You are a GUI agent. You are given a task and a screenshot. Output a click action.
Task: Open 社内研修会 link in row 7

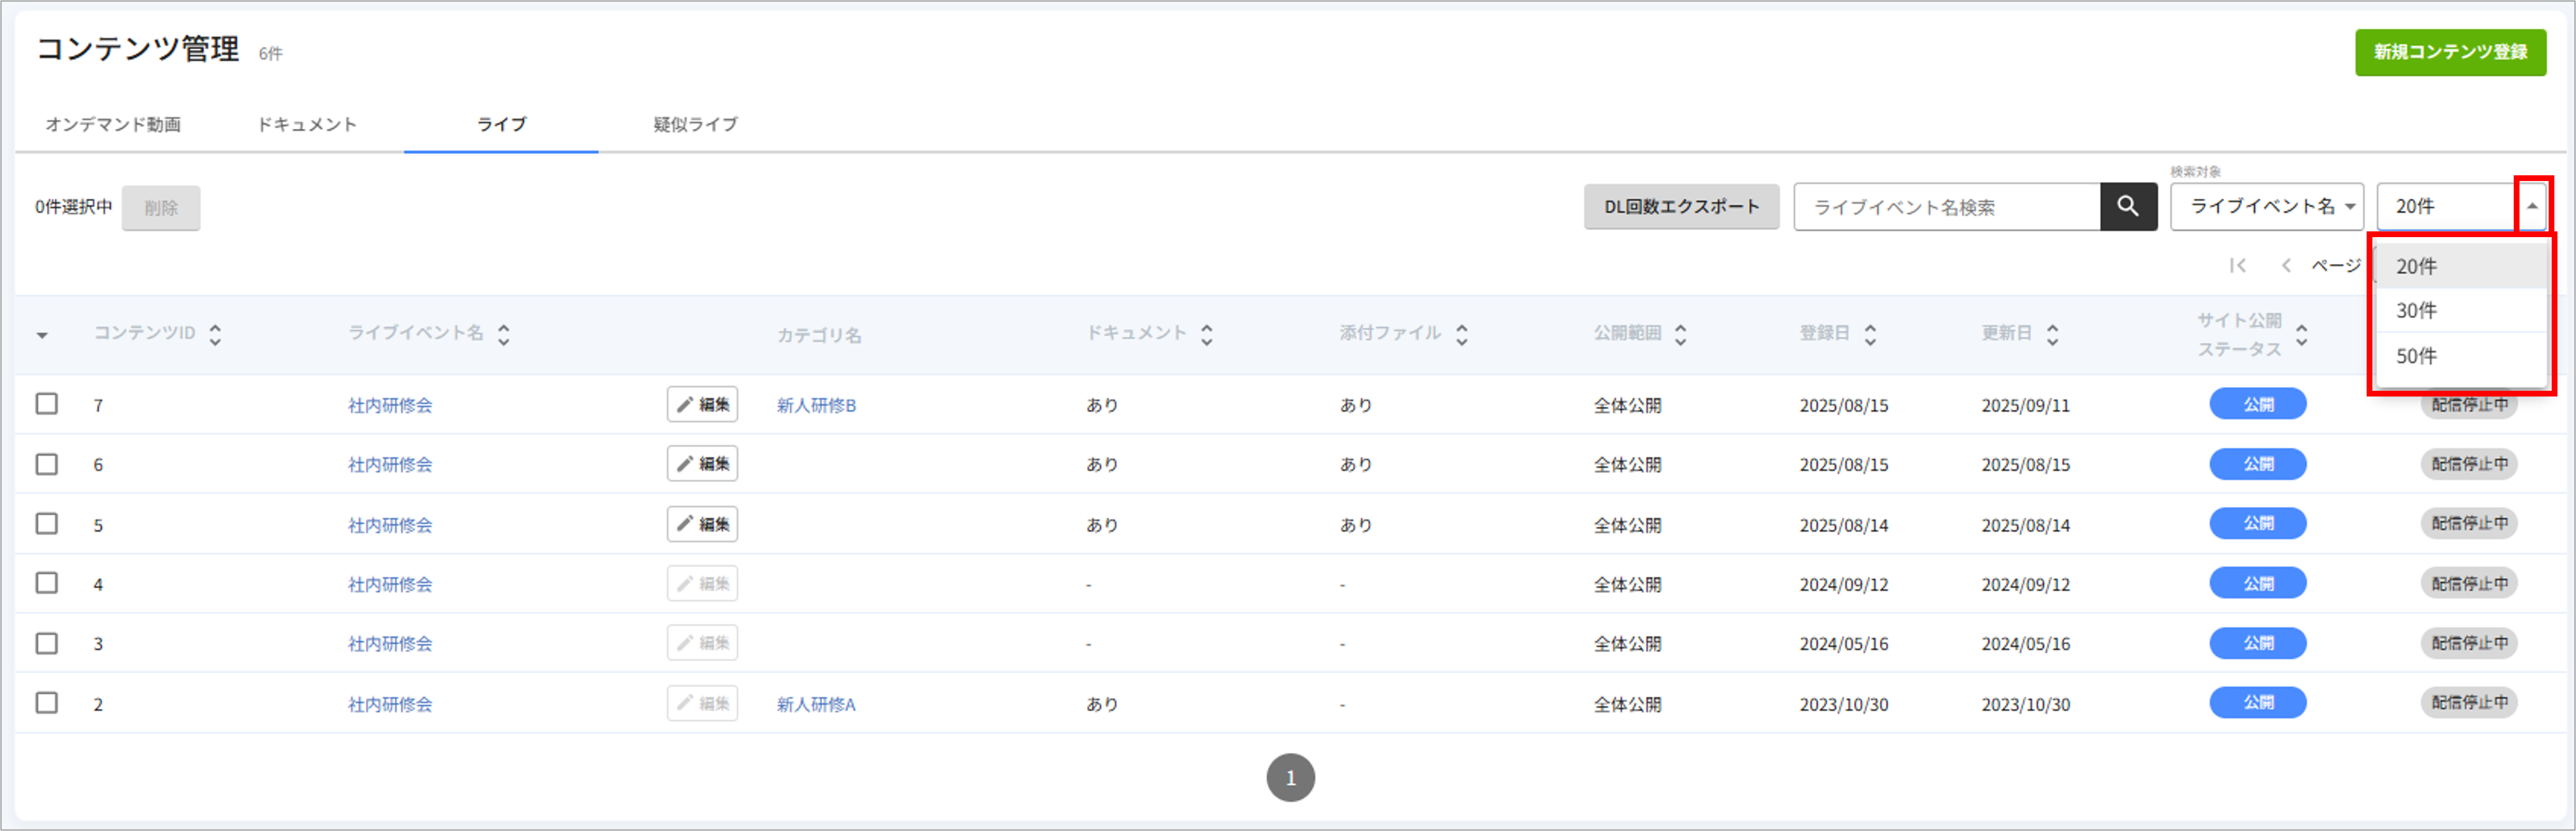pos(390,405)
